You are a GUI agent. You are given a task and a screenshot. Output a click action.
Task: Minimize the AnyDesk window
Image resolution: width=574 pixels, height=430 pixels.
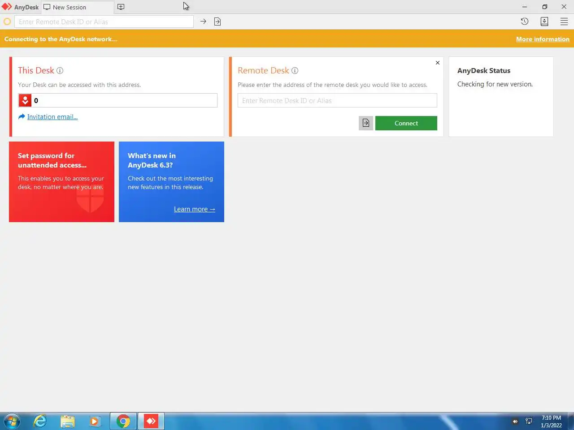[525, 7]
